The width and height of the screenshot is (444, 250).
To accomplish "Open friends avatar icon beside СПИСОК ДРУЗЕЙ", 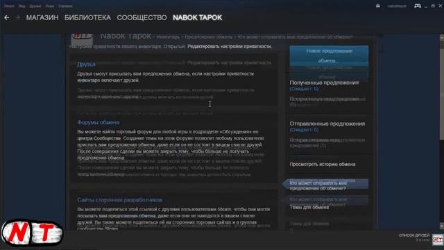I will coord(438,240).
